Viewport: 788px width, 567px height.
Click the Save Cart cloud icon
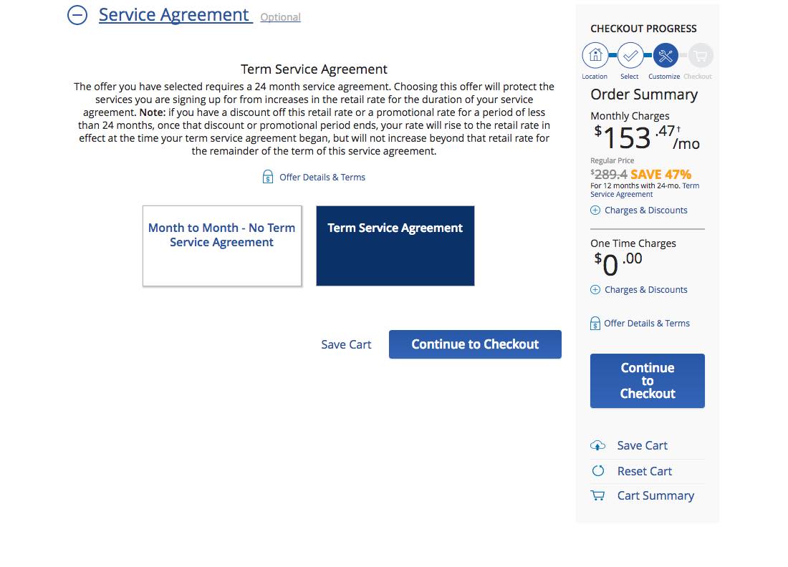coord(597,445)
